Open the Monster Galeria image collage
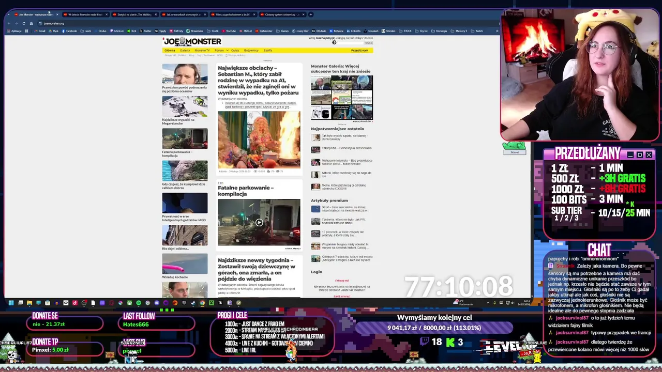This screenshot has width=662, height=372. point(342,98)
